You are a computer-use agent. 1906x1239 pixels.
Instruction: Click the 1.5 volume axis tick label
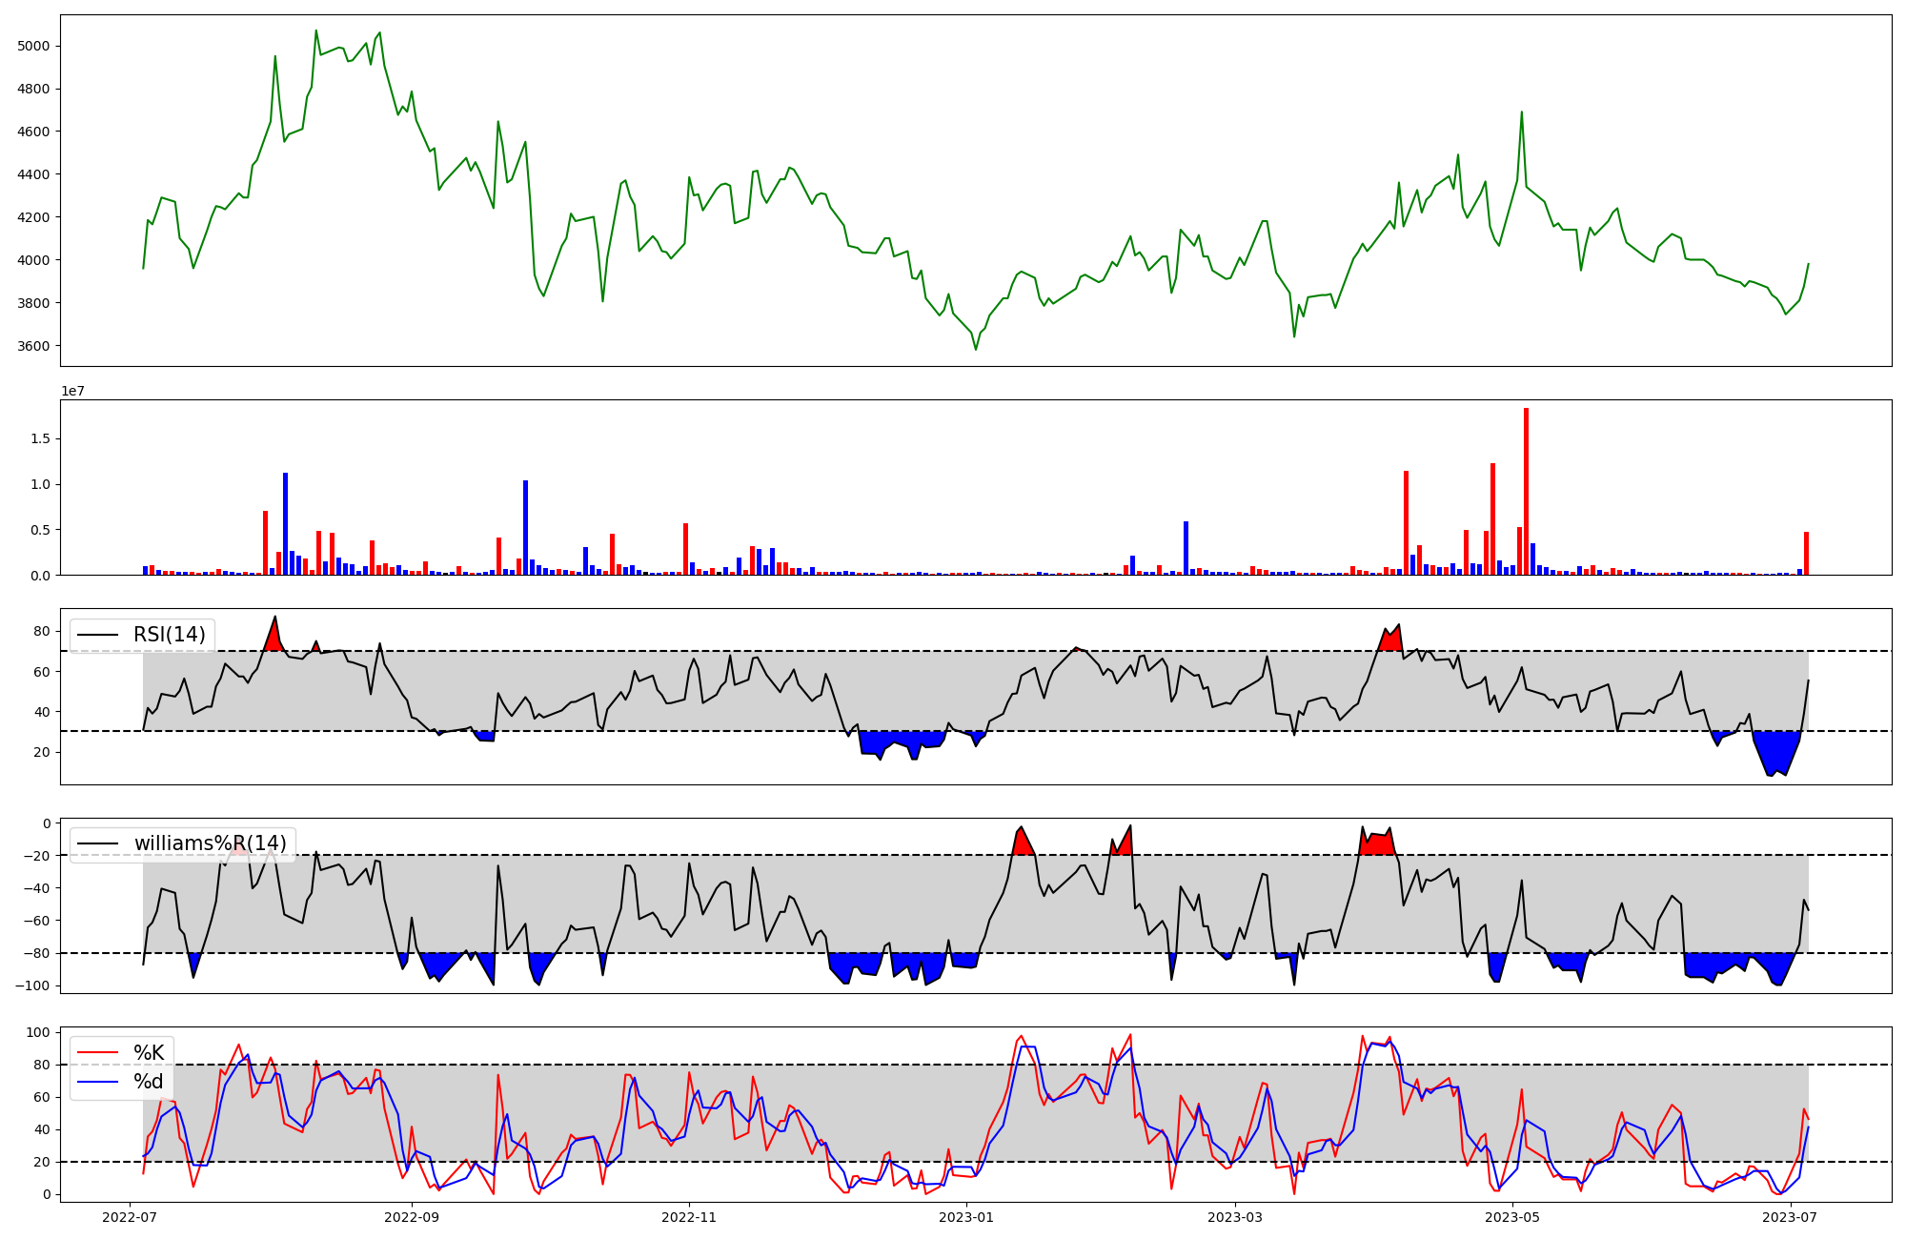(40, 438)
